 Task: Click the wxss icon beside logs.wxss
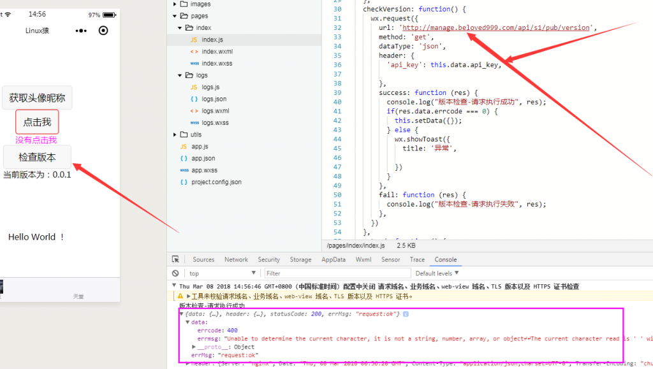tap(194, 123)
